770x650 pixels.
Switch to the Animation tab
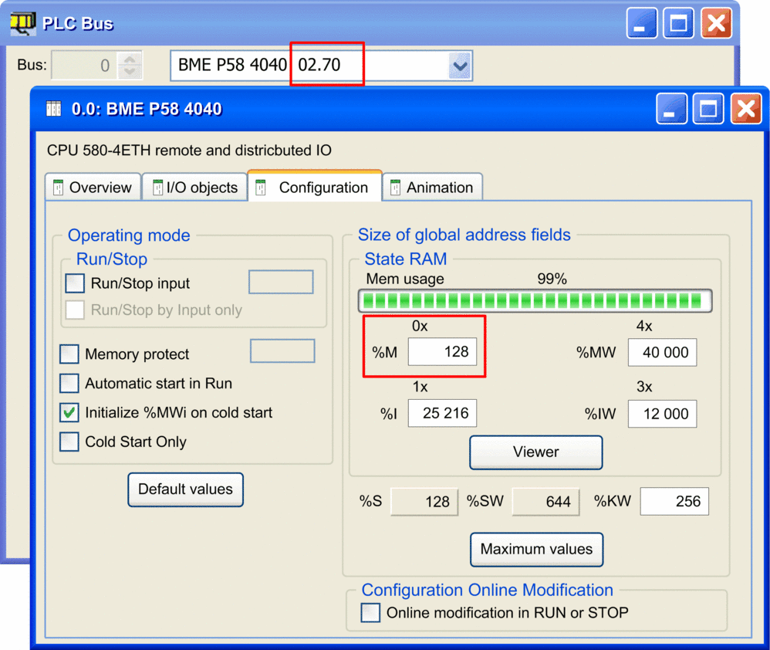coord(432,188)
